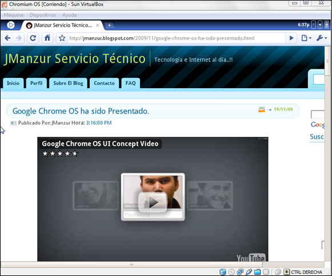
Task: Click the Go arrow beside address bar
Action: click(x=291, y=38)
